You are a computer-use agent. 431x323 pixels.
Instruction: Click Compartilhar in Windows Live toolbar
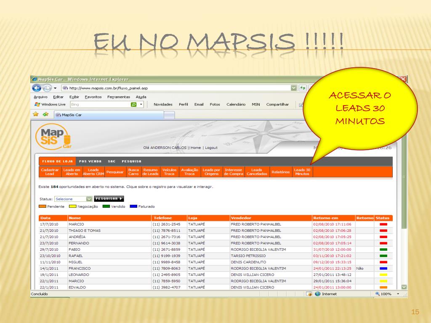pos(277,104)
